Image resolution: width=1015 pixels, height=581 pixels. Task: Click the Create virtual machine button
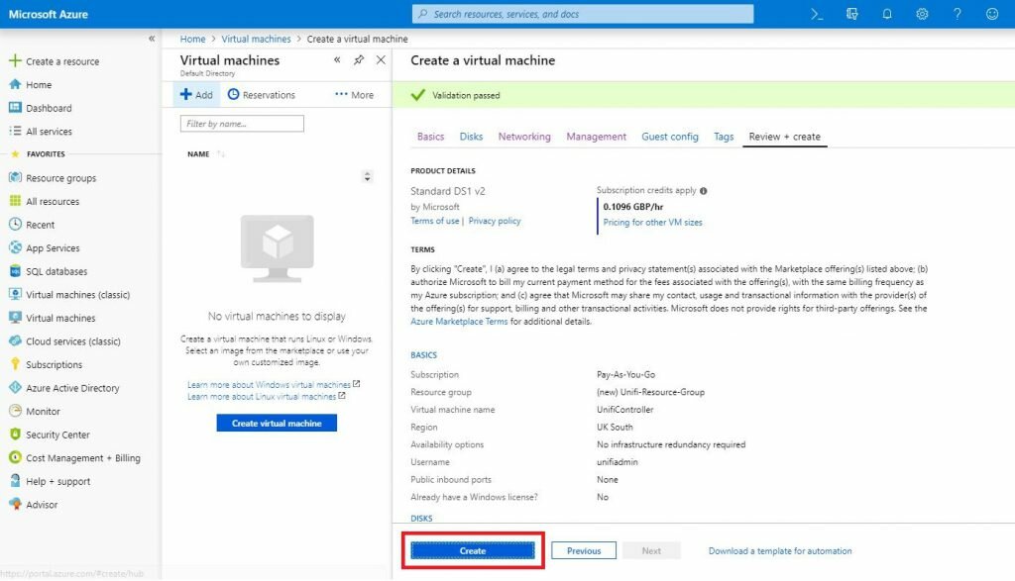coord(277,424)
